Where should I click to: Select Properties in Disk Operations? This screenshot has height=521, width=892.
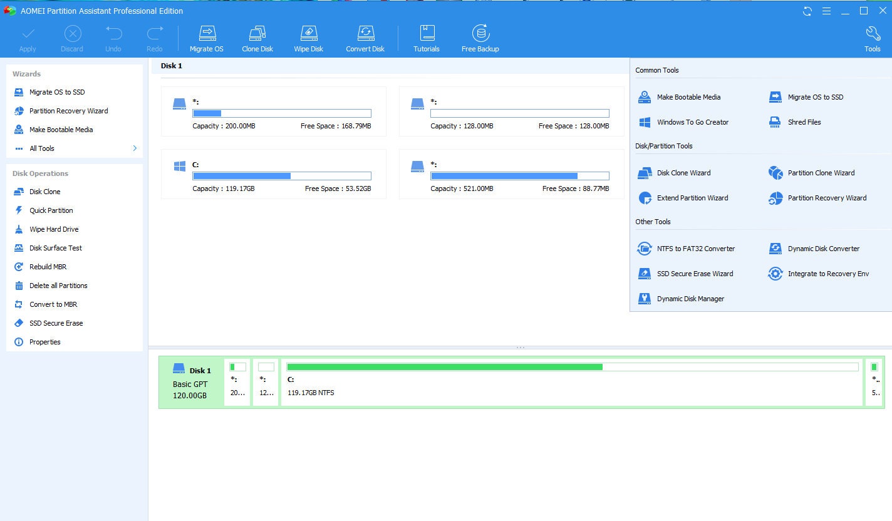click(44, 342)
